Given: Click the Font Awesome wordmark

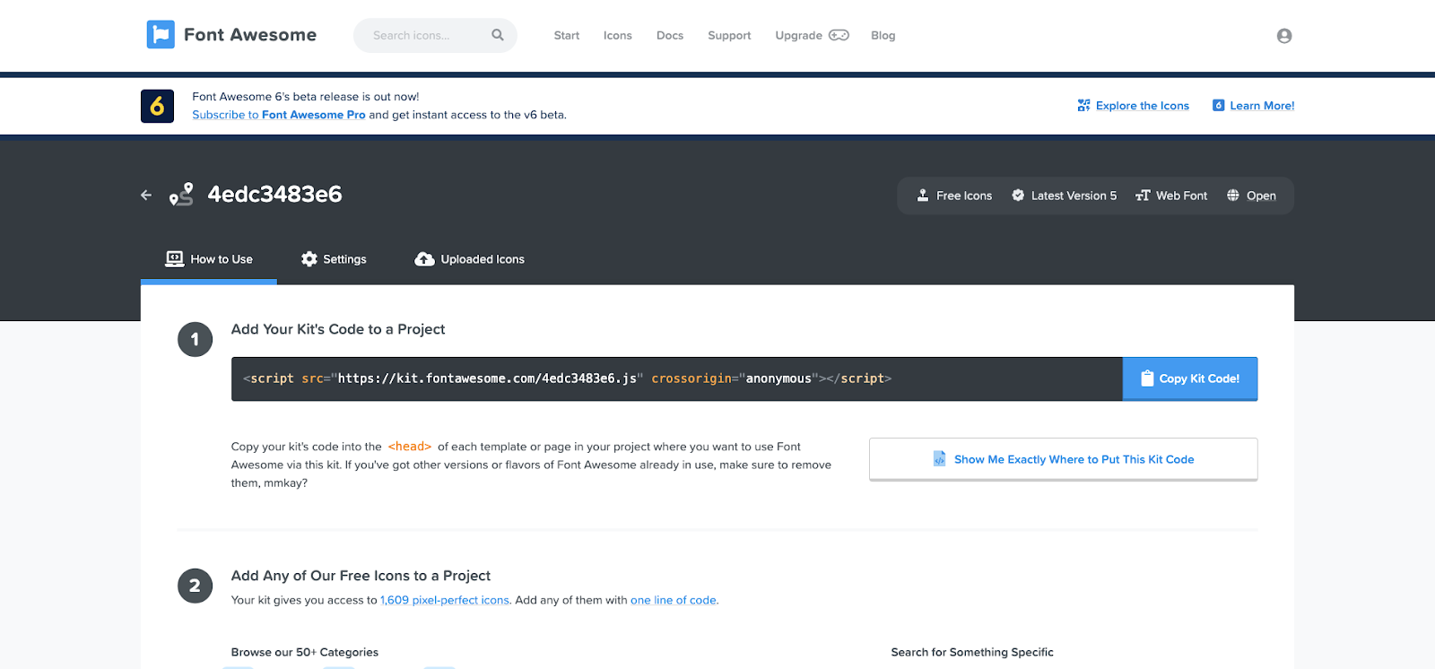Looking at the screenshot, I should point(250,35).
